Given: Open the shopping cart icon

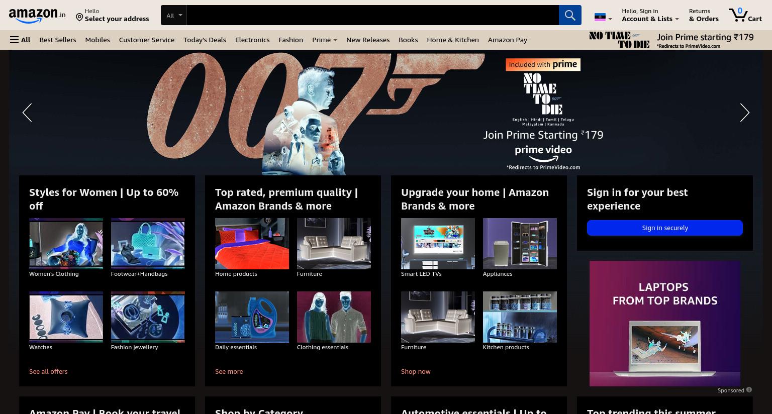Looking at the screenshot, I should coord(745,15).
